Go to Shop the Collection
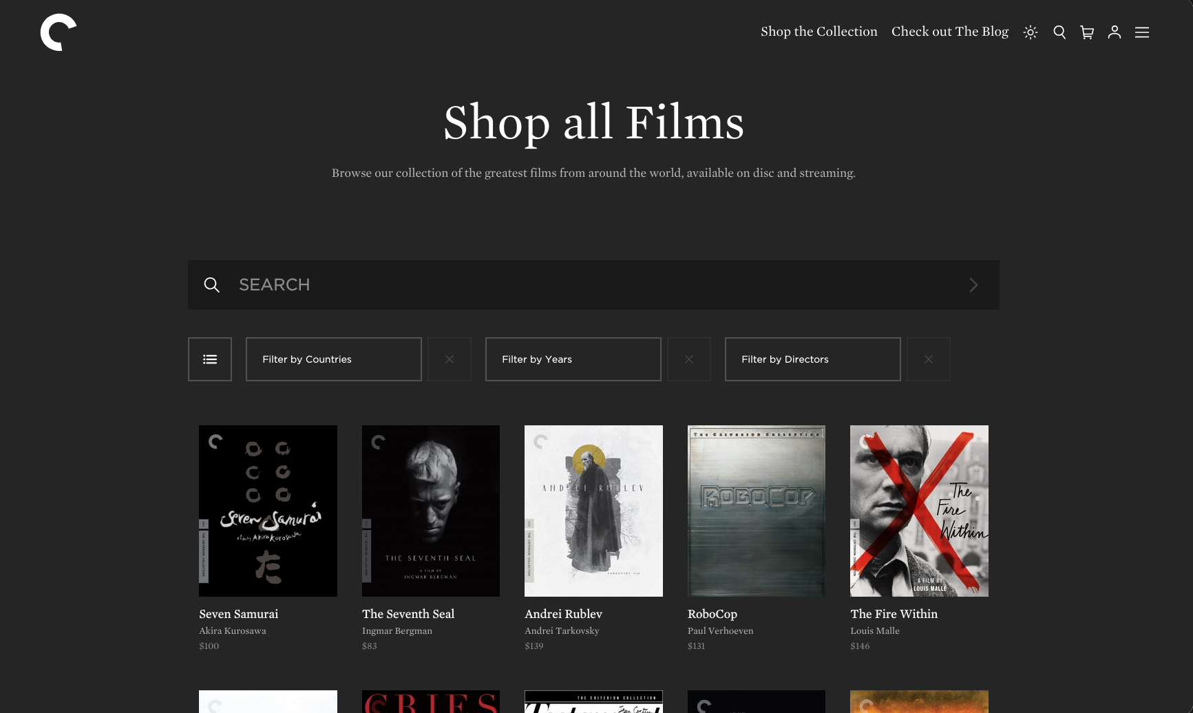Image resolution: width=1193 pixels, height=713 pixels. (x=819, y=32)
